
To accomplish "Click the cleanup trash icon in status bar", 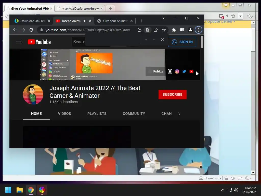I will pos(226,178).
